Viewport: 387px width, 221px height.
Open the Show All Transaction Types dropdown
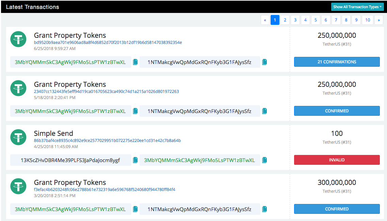coord(357,7)
